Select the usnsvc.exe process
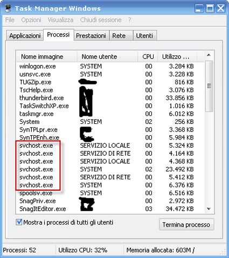The image size is (229, 258). coord(110,74)
